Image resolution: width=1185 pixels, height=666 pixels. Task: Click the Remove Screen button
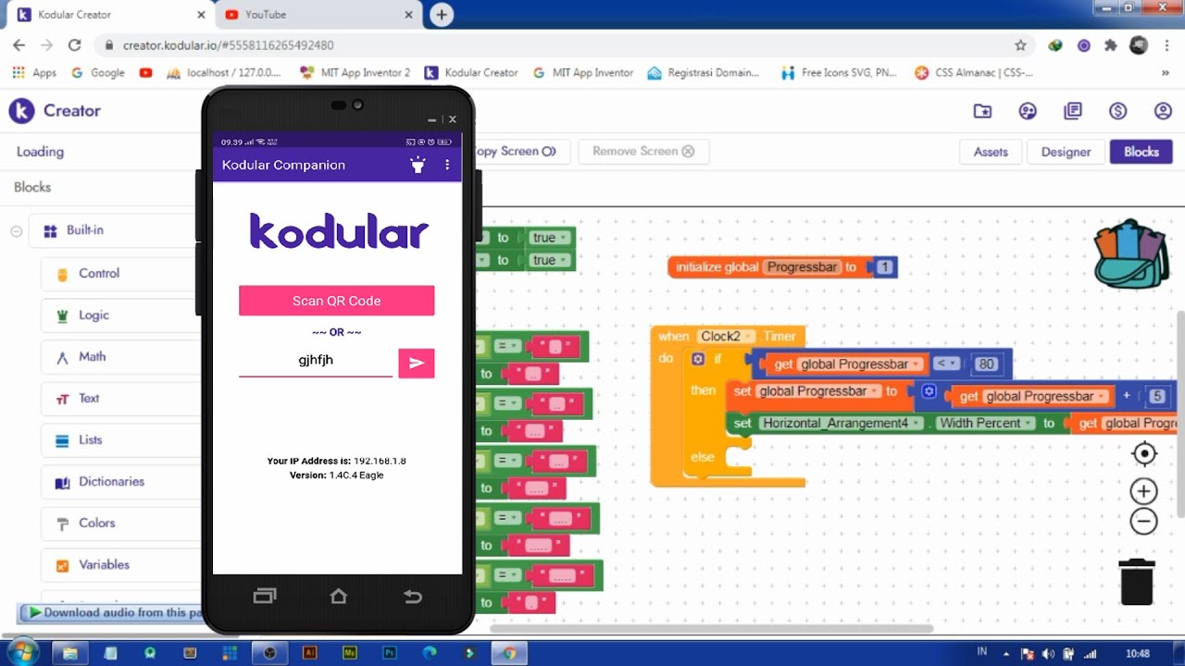coord(643,152)
